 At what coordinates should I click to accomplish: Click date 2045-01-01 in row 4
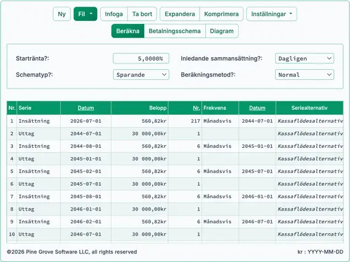[86, 159]
